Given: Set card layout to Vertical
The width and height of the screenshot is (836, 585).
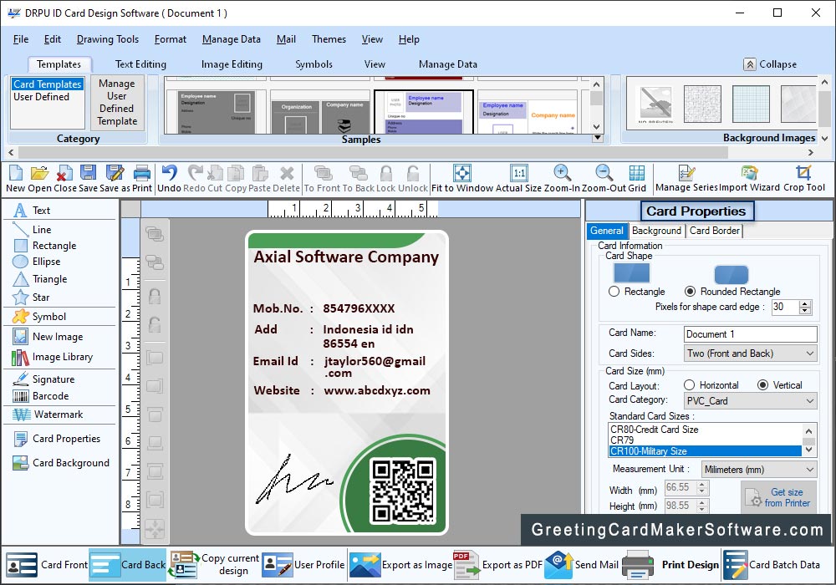Looking at the screenshot, I should point(763,385).
